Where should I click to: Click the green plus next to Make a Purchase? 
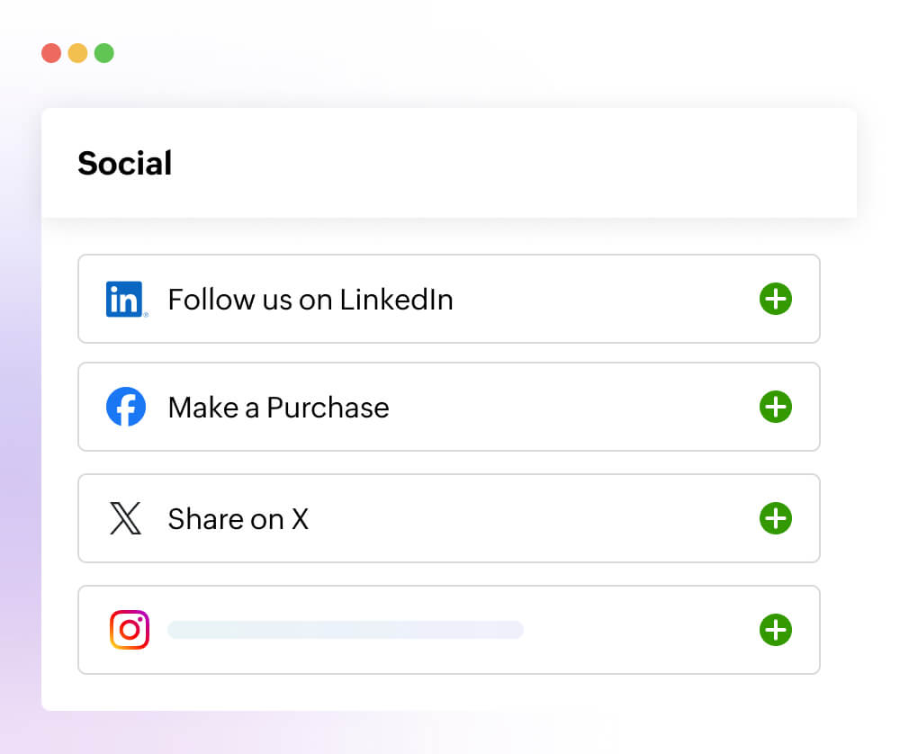(x=775, y=407)
